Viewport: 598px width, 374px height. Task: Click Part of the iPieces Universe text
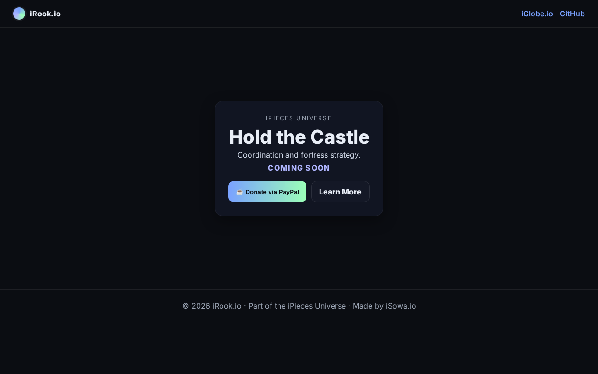[297, 306]
